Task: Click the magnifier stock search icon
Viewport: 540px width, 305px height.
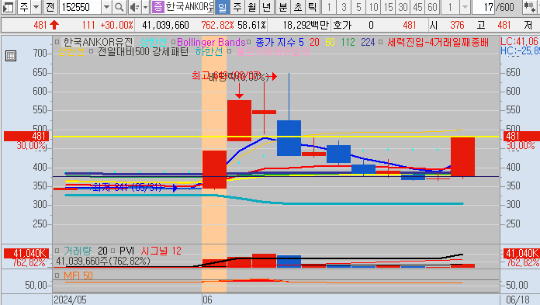Action: [x=119, y=7]
